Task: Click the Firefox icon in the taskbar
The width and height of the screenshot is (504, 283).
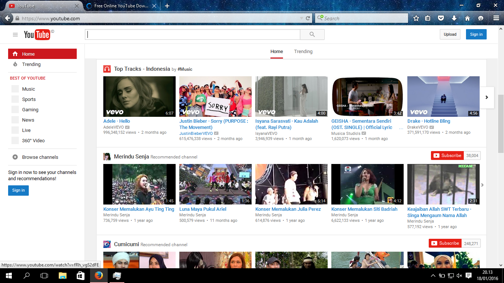Action: click(x=99, y=276)
